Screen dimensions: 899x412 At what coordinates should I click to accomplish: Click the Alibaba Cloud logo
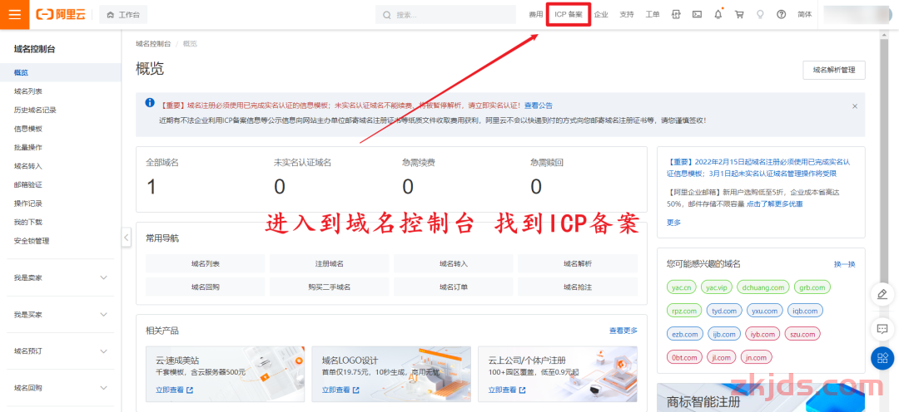pos(61,15)
